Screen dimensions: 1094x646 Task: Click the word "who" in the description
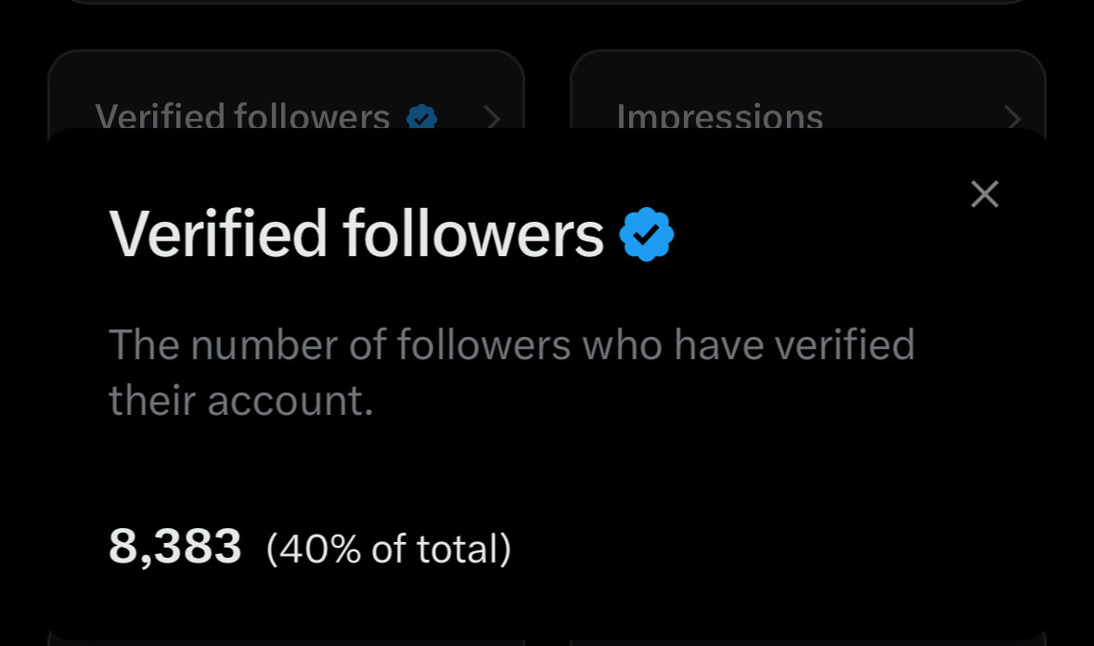[x=623, y=344]
